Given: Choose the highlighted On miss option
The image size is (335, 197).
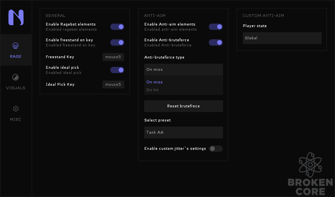Looking at the screenshot, I should [x=154, y=82].
